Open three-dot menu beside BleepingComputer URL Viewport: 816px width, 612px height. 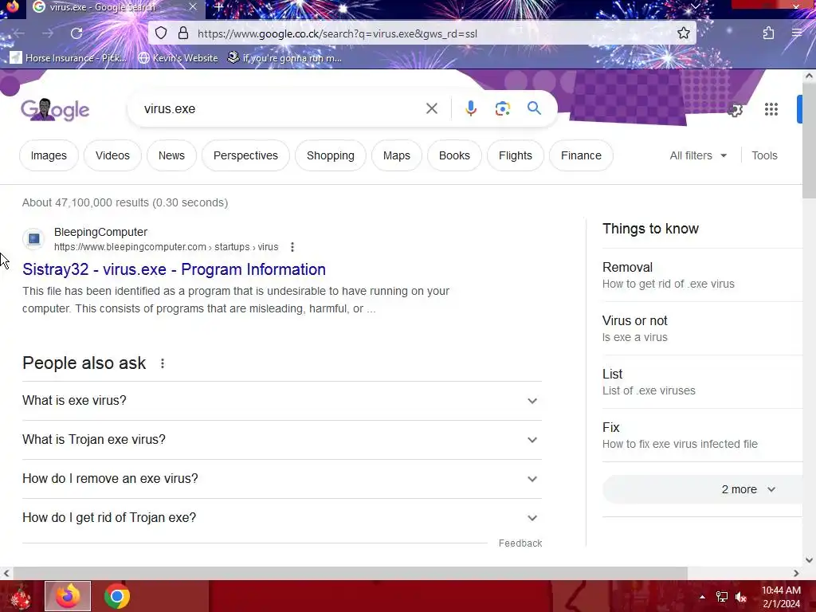click(292, 247)
